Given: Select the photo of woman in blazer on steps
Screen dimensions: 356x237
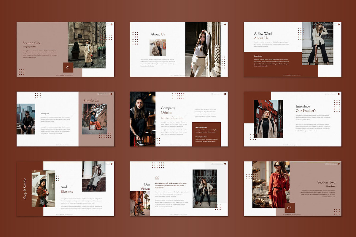Looking at the screenshot, I should tap(317, 44).
